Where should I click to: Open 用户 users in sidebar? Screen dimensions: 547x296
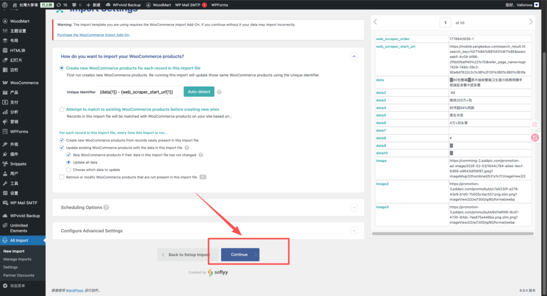(14, 174)
